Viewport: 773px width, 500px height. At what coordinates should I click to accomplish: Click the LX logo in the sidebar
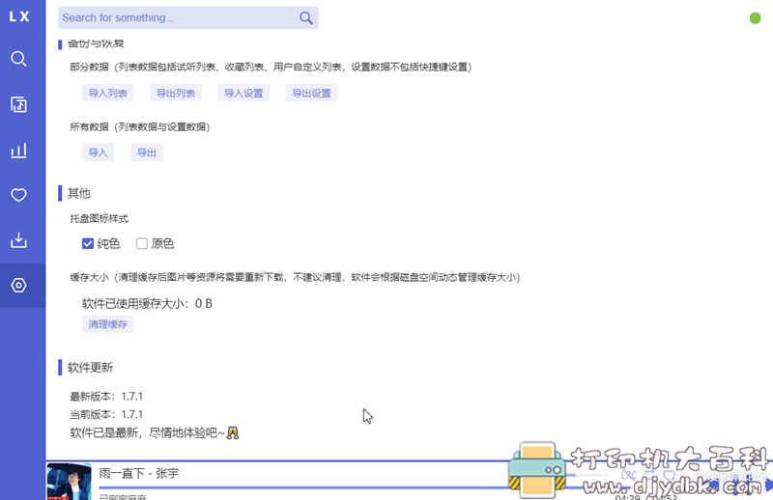tap(19, 16)
